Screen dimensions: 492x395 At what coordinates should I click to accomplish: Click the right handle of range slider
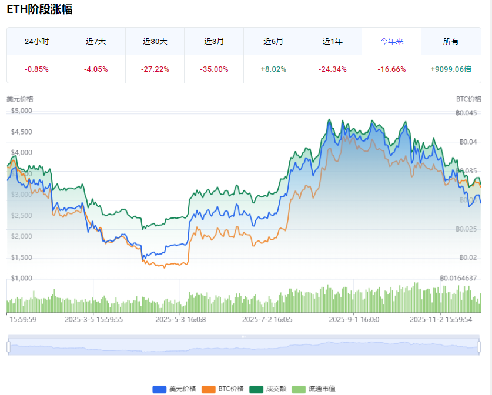(479, 347)
